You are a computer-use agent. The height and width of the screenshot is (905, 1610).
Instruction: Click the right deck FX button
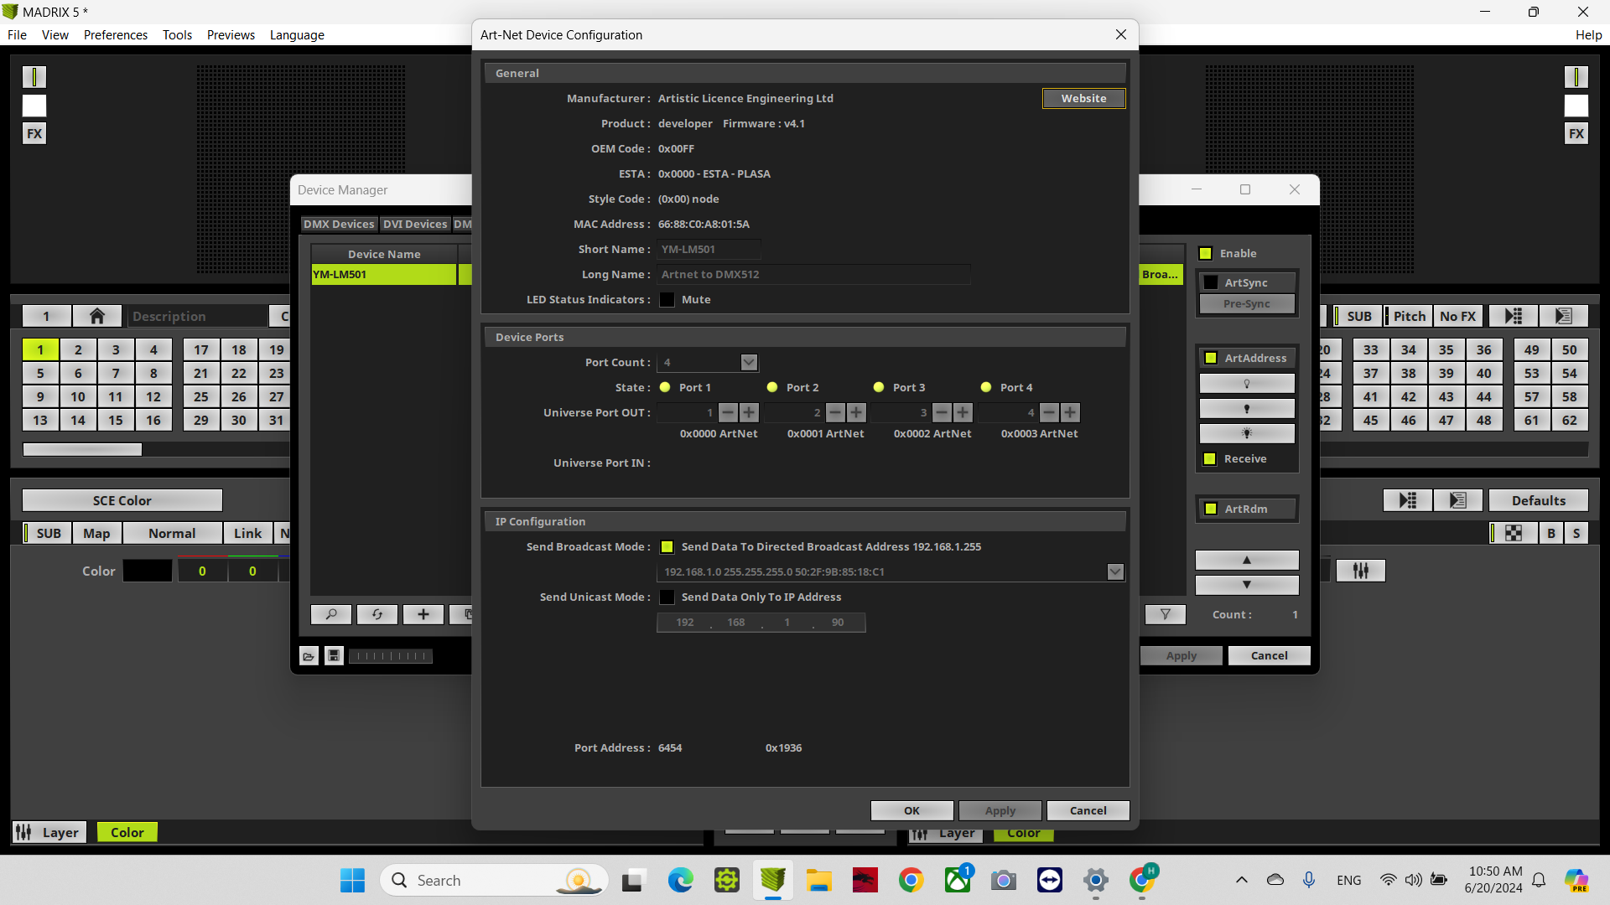coord(1576,133)
